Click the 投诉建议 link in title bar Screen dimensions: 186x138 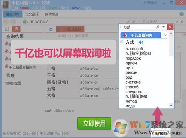pos(150,3)
